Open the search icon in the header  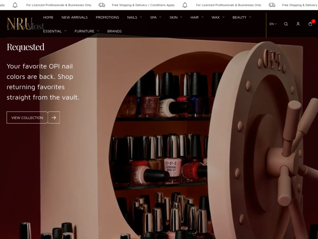tap(286, 24)
